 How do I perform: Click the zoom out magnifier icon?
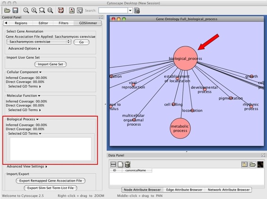click(x=26, y=10)
